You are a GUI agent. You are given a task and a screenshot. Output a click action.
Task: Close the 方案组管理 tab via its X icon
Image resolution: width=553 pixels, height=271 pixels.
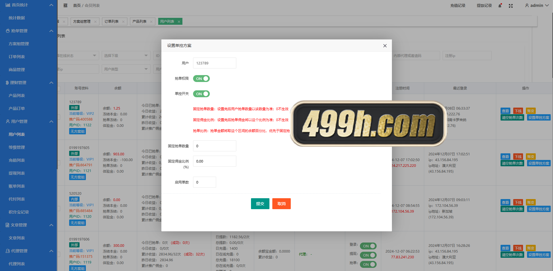pos(95,22)
